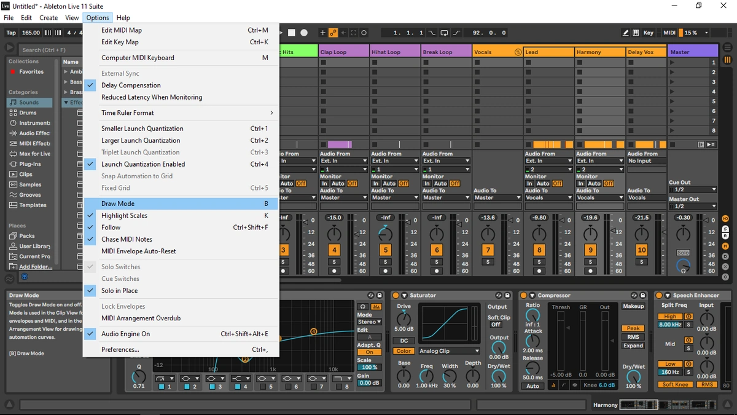Toggle Break Loop track activator 6
The height and width of the screenshot is (415, 737).
pos(437,250)
